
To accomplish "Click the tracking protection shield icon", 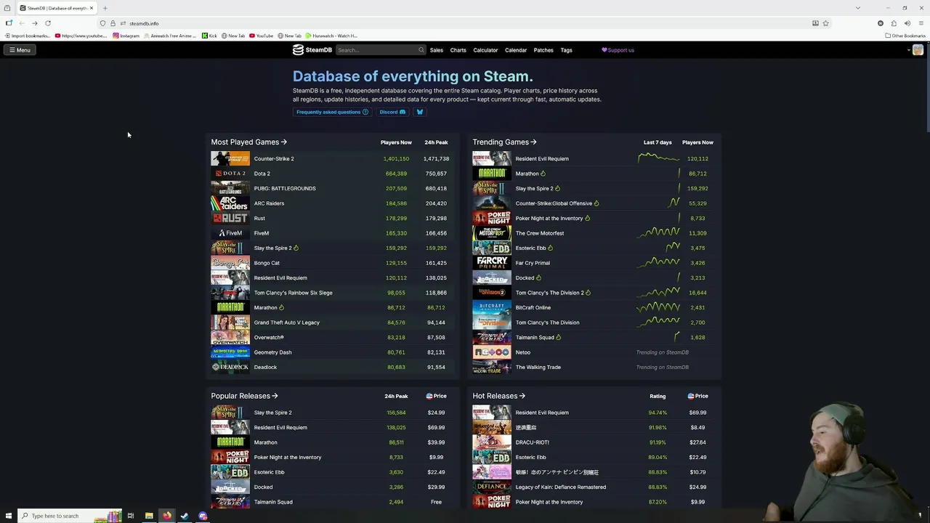I will 102,23.
